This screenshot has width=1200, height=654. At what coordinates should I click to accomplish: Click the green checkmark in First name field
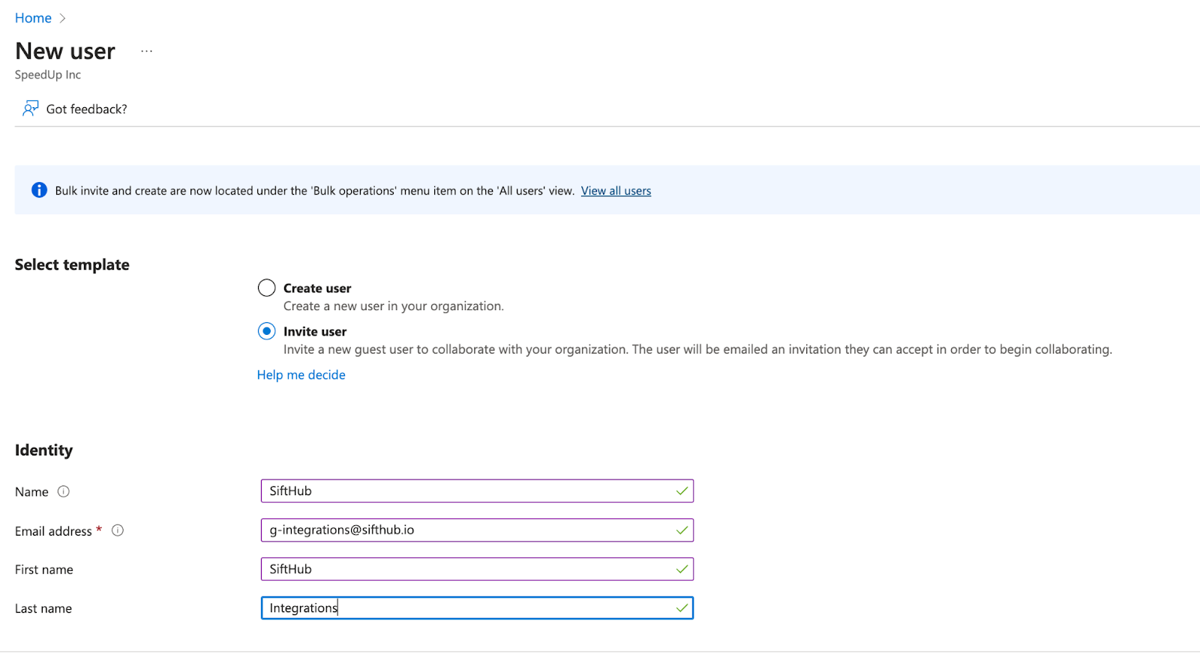pyautogui.click(x=682, y=569)
